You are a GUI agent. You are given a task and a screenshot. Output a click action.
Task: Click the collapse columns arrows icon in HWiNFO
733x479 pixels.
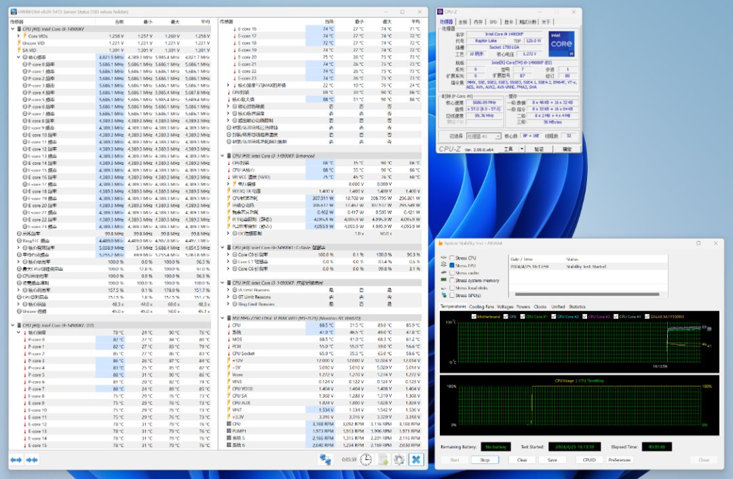32,460
